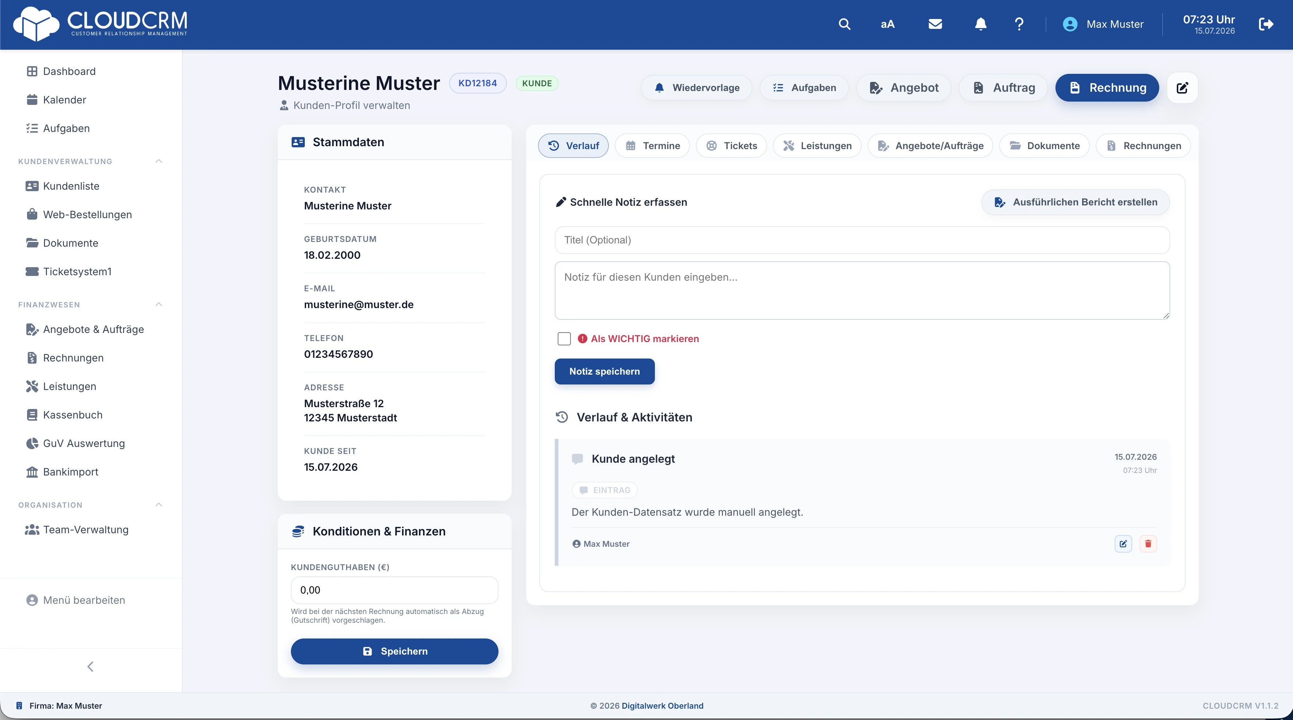Click the 'Notiz speichern' button
The width and height of the screenshot is (1293, 720).
pyautogui.click(x=604, y=372)
